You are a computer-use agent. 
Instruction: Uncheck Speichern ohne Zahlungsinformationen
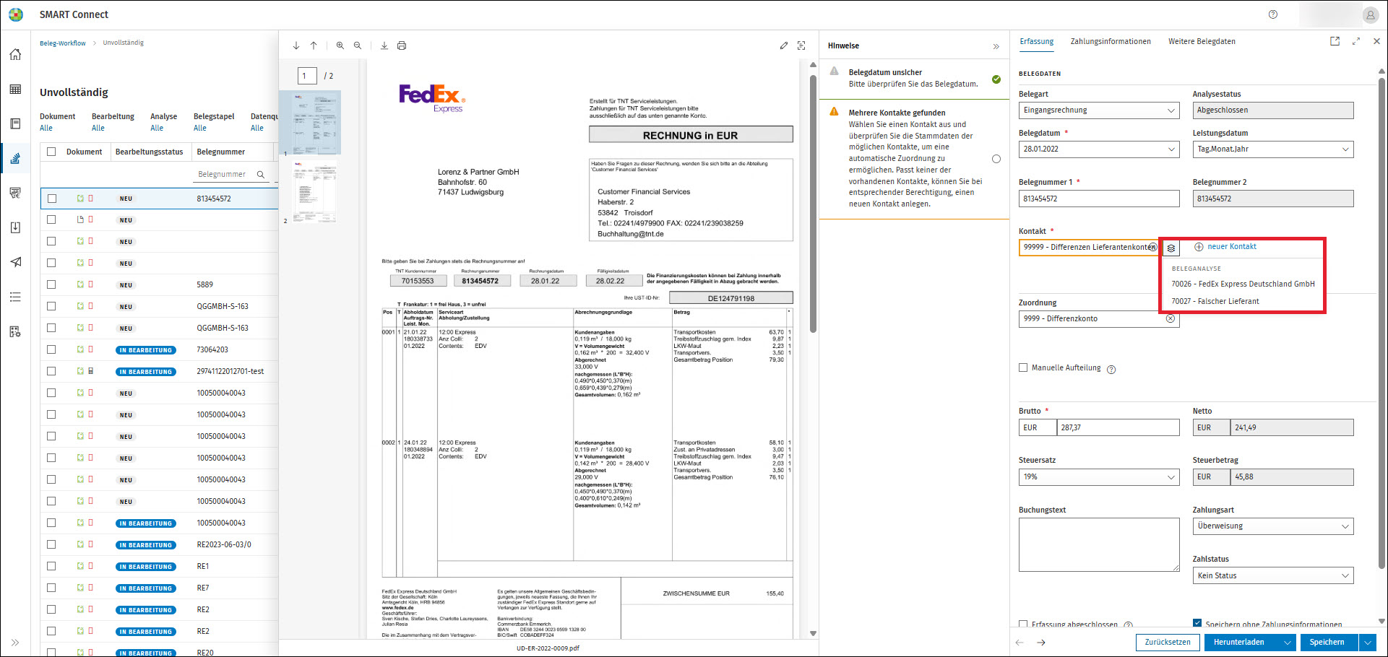coord(1197,623)
